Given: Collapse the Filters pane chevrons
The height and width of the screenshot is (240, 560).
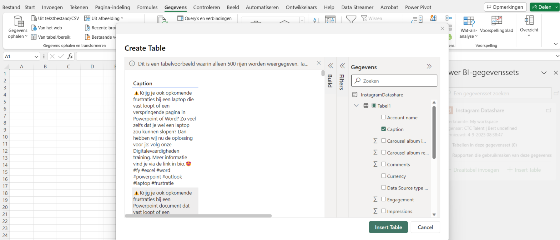Looking at the screenshot, I should pyautogui.click(x=342, y=66).
